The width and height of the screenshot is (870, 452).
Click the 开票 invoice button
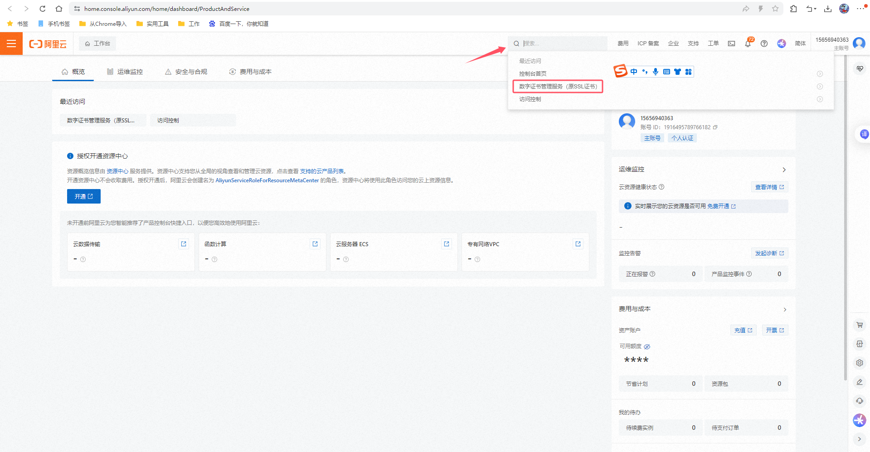tap(775, 330)
